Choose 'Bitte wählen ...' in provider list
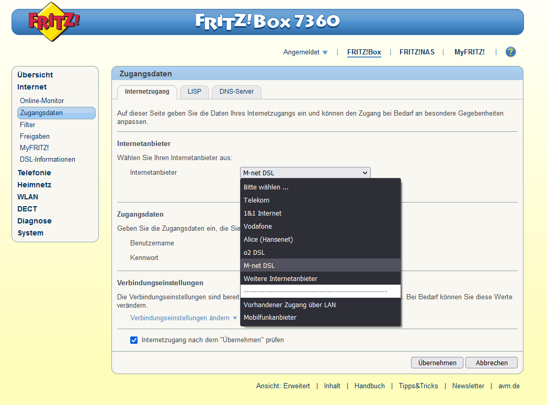 (320, 187)
